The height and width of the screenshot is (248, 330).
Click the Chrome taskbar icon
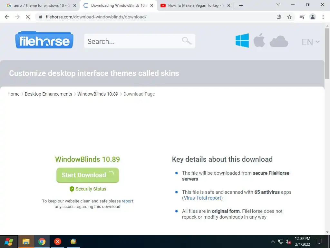[42, 242]
